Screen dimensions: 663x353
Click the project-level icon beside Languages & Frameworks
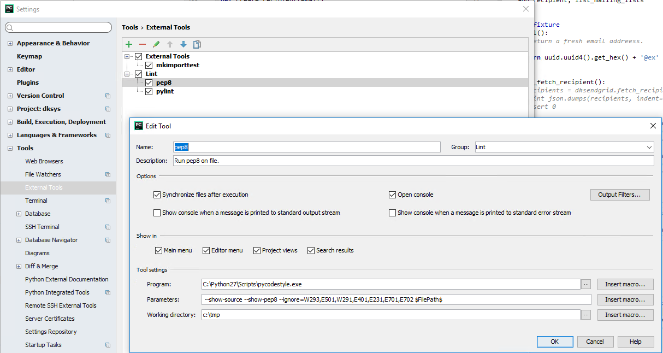[108, 135]
